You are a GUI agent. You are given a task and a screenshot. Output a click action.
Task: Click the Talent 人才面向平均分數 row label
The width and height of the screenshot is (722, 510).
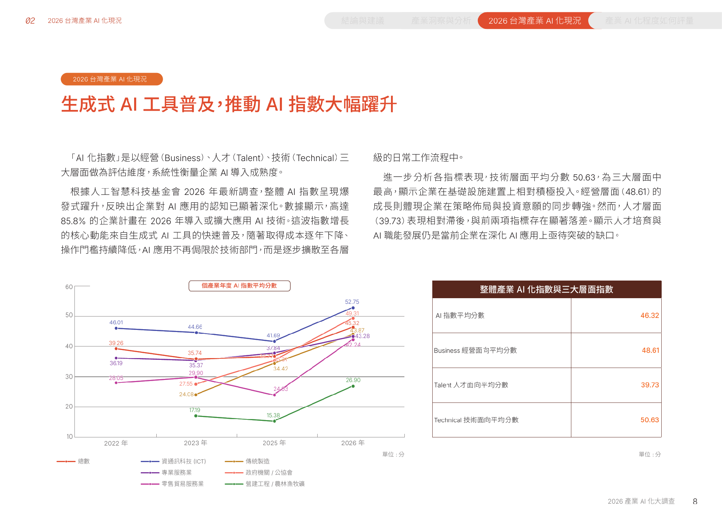coord(471,385)
